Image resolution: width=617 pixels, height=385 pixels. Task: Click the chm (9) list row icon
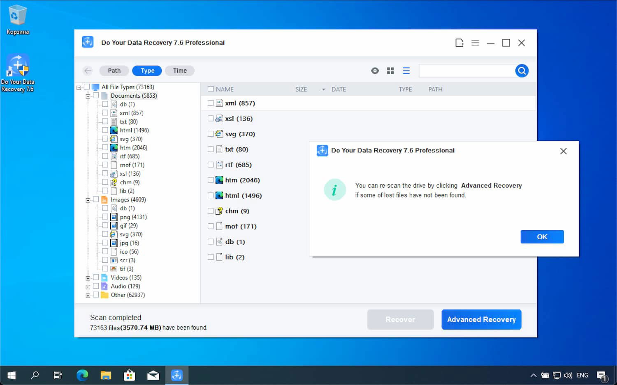click(x=219, y=211)
